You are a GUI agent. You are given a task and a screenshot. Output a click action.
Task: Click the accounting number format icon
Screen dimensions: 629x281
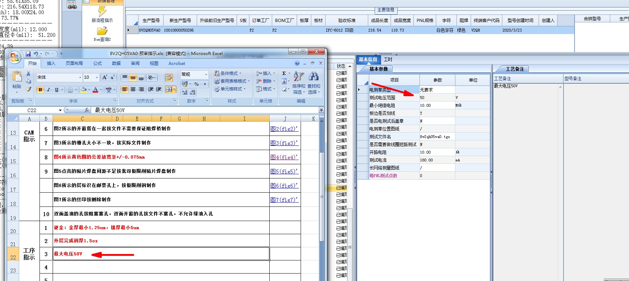coord(185,84)
